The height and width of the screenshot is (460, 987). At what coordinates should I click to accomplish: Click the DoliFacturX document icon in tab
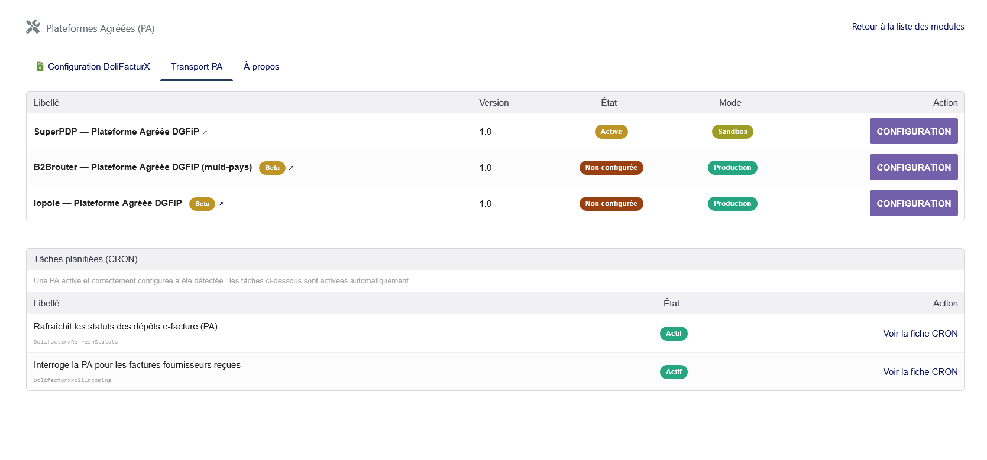click(40, 67)
